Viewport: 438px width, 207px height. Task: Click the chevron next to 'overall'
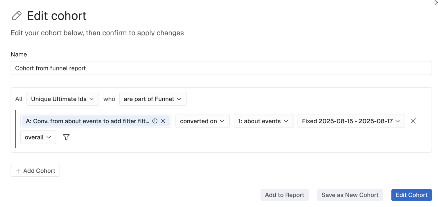click(49, 137)
